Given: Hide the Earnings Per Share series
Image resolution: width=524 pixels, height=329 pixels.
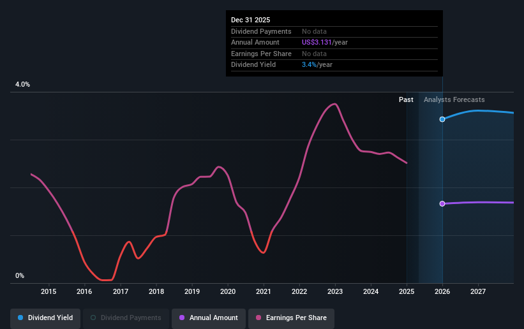Looking at the screenshot, I should click(291, 318).
